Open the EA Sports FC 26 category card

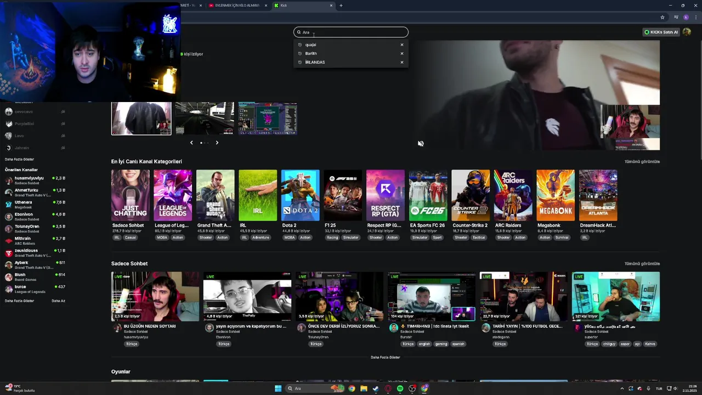(428, 195)
